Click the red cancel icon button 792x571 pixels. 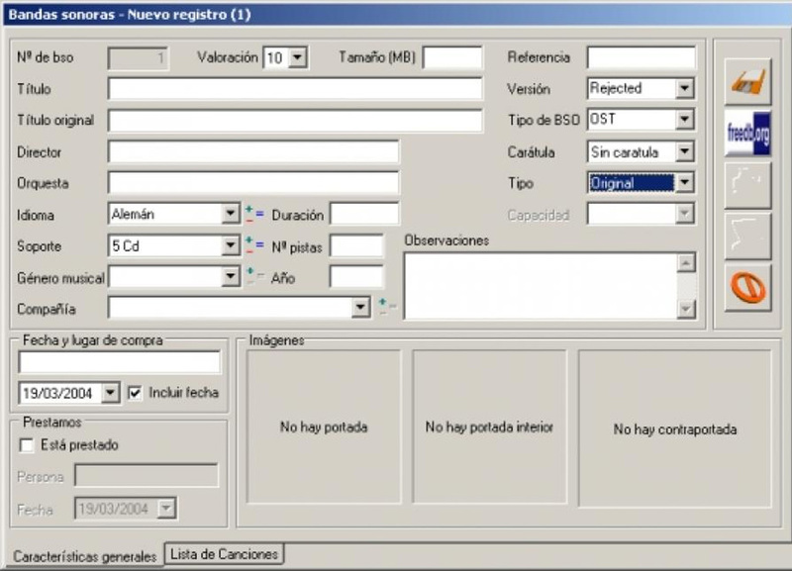point(748,288)
